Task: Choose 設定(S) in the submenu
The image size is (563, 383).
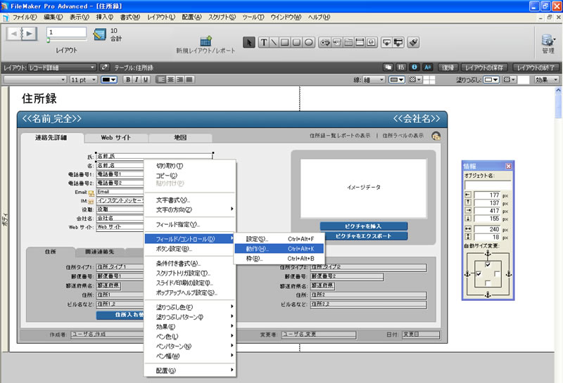Action: point(279,239)
